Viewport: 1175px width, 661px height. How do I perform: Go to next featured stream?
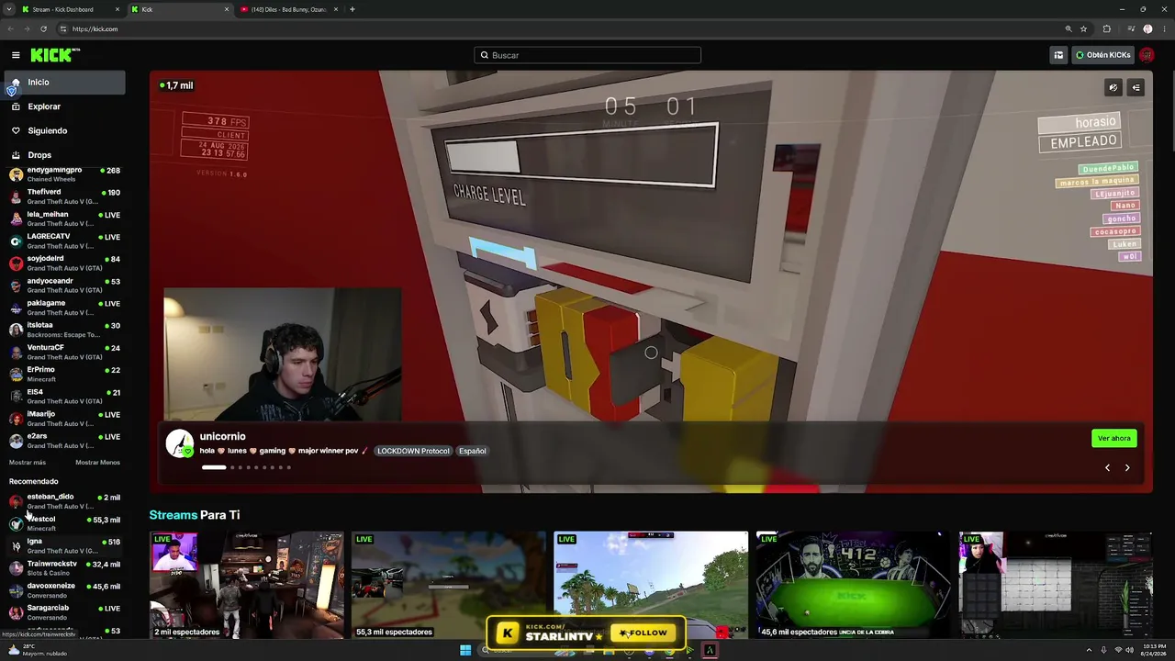pos(1127,468)
